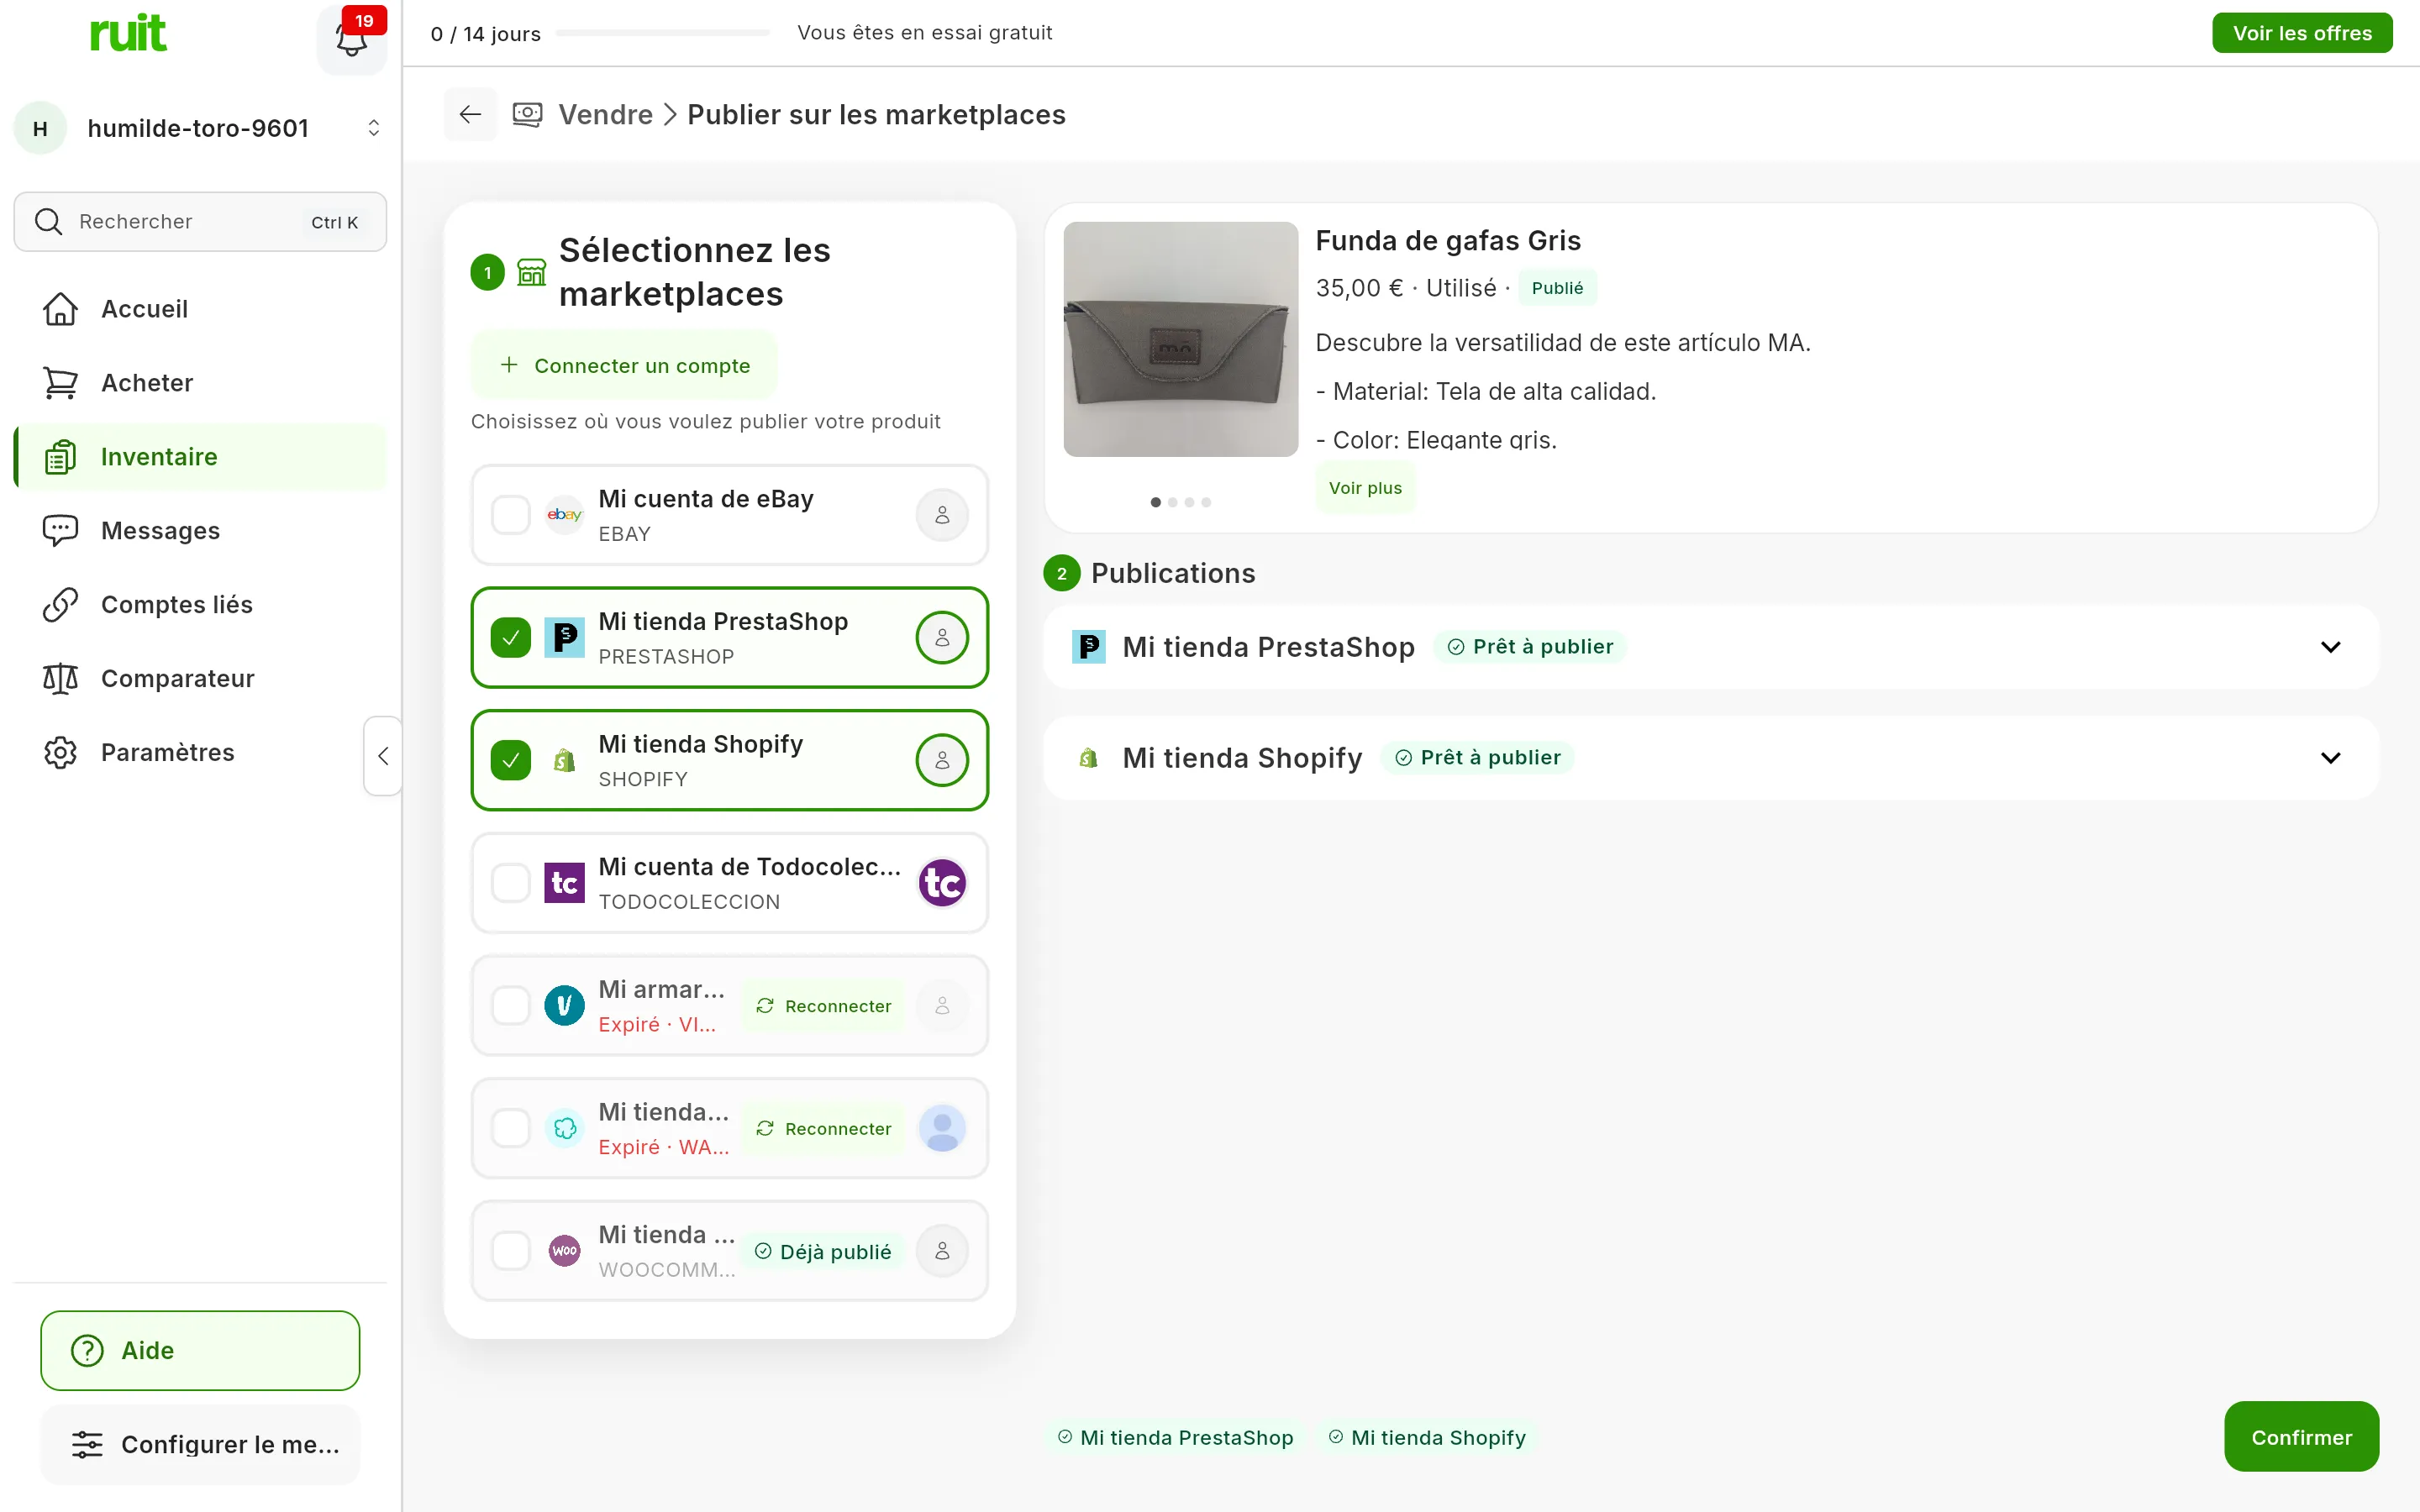Click the storefront icon beside Sélectionnez title

click(x=532, y=272)
